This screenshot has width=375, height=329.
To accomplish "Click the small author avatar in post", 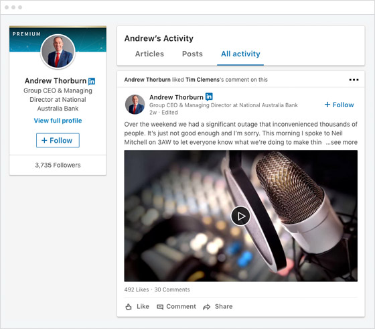I will pos(135,105).
